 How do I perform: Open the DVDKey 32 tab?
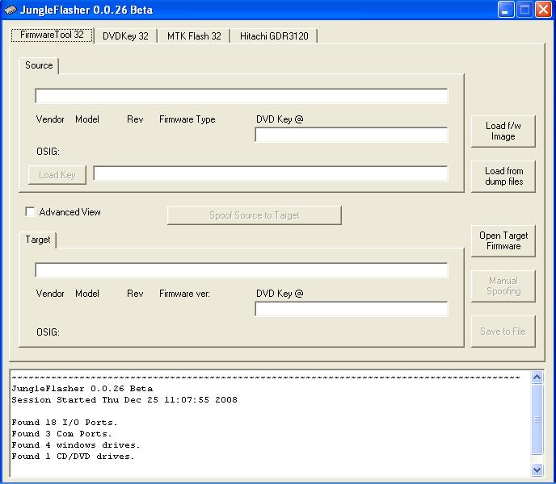[125, 36]
